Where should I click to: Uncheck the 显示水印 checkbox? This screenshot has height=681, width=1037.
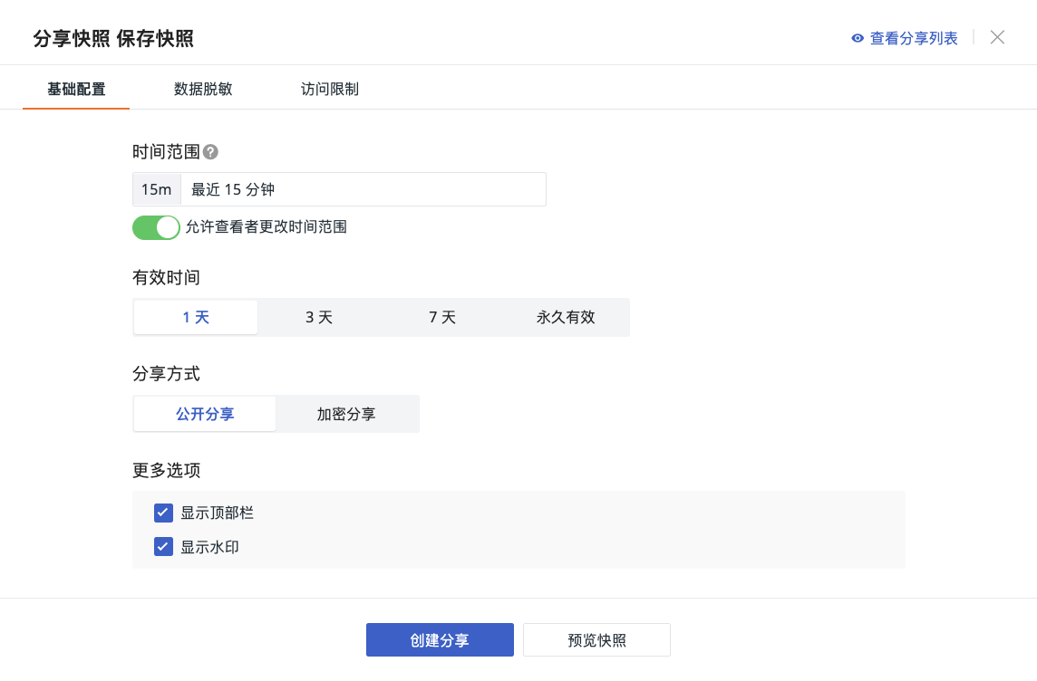pos(163,547)
